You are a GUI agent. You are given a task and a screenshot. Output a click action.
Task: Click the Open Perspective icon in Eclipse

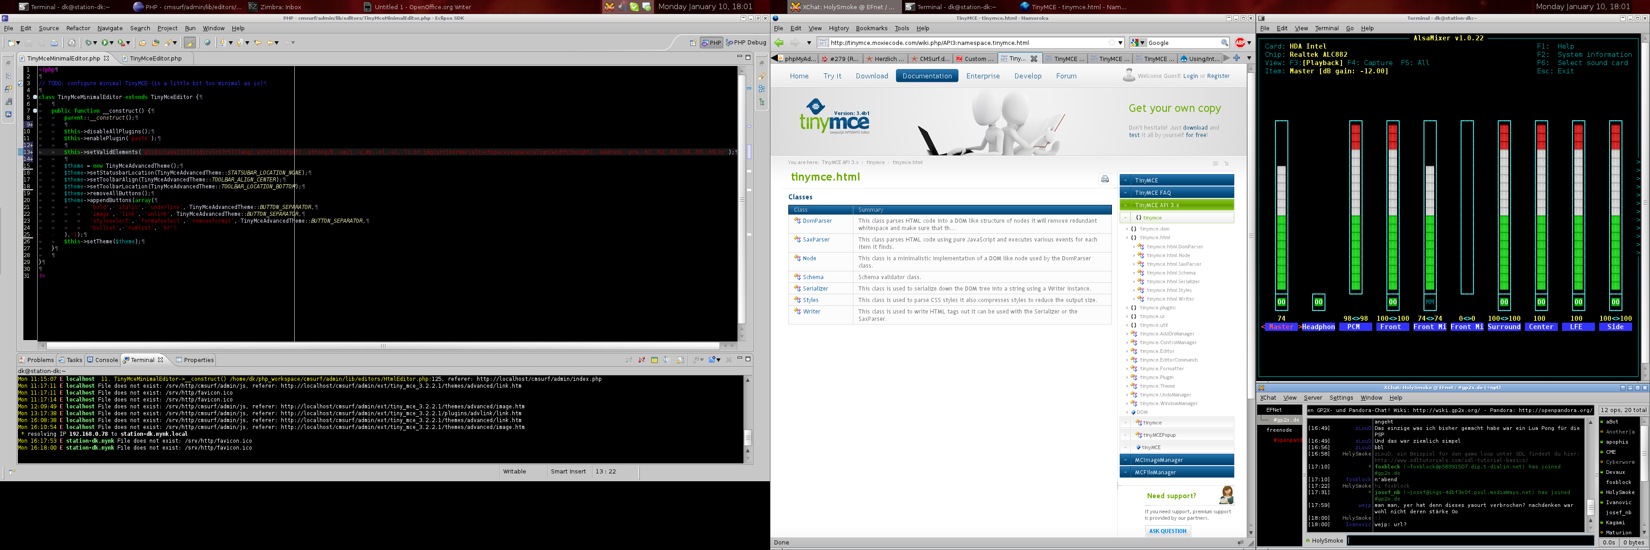pos(693,43)
